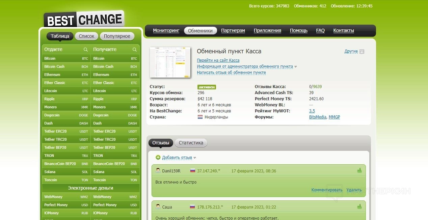The image size is (428, 220).
Task: Click the активен status badge
Action: [207, 87]
